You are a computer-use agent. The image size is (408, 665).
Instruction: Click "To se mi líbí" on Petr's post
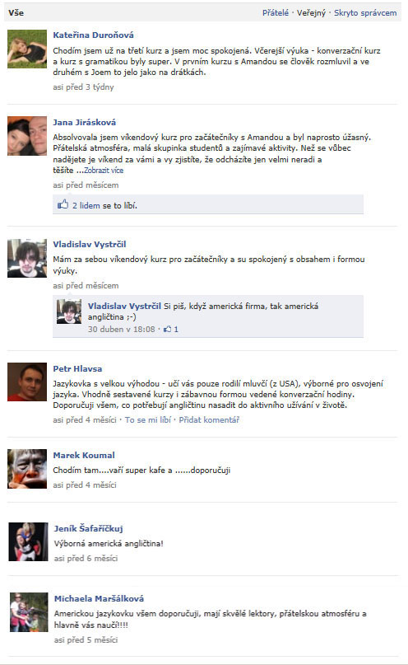[x=148, y=420]
